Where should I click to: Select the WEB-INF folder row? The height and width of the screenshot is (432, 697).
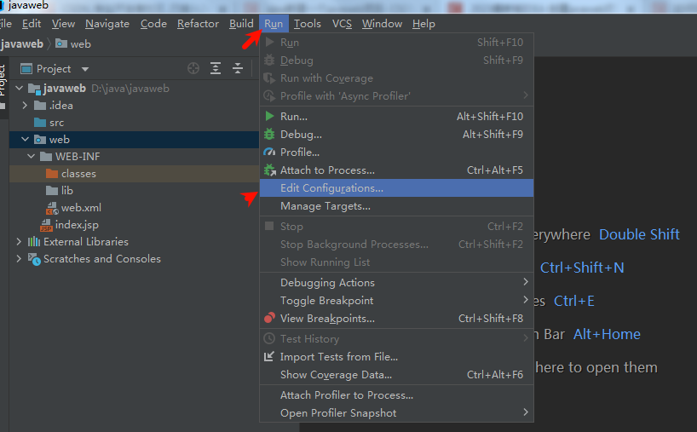point(134,156)
